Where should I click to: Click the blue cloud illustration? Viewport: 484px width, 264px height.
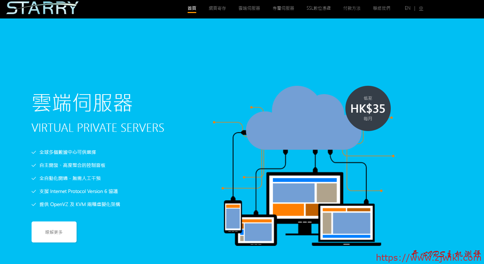point(298,123)
